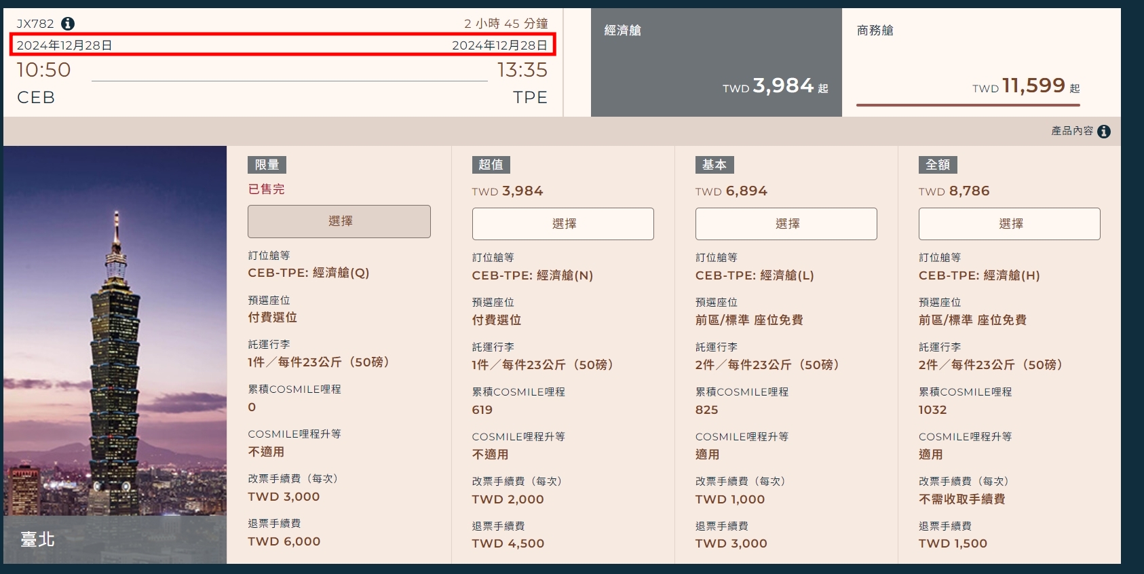The width and height of the screenshot is (1144, 574).
Task: Click the 產品內容 text link
Action: tap(1071, 131)
